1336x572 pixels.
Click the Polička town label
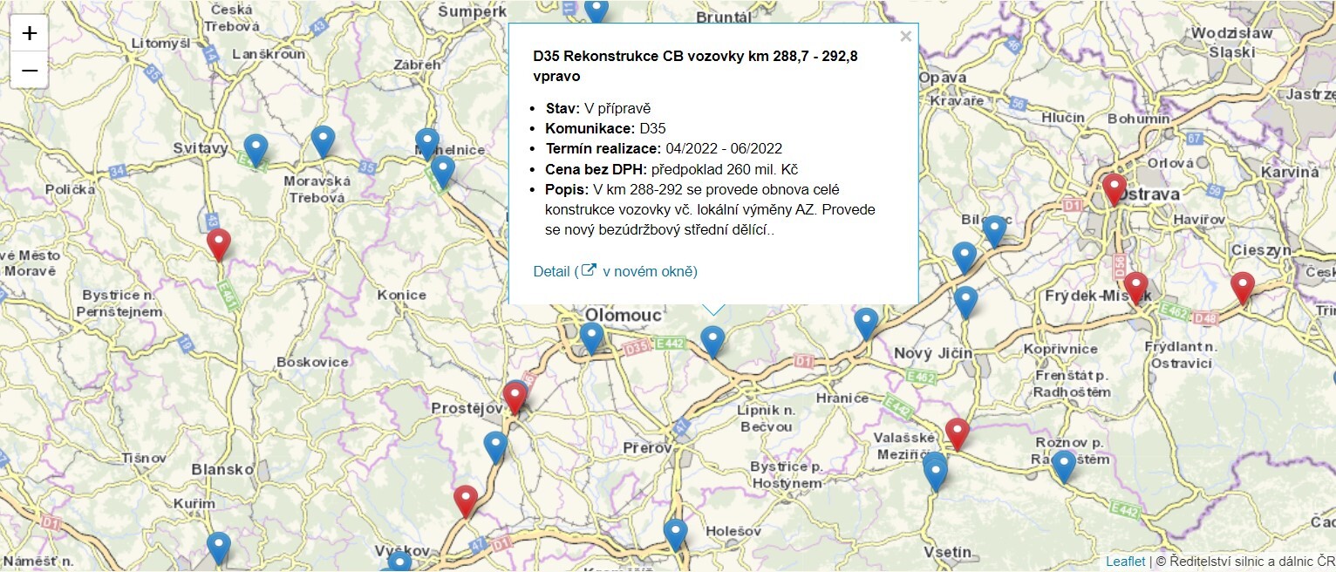[x=70, y=189]
